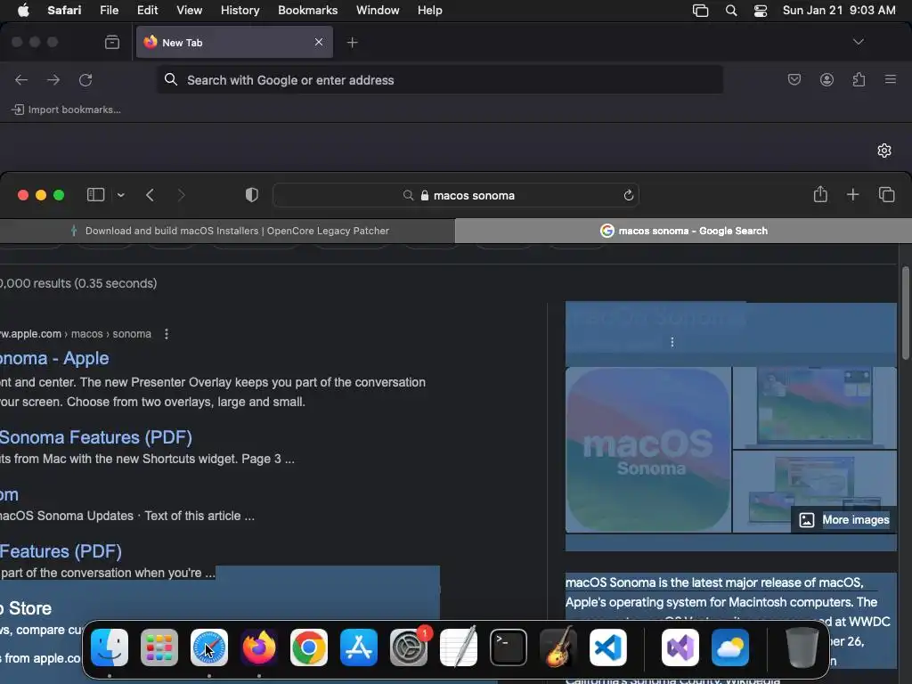Open the Trash in the Dock
This screenshot has height=684, width=912.
click(x=802, y=647)
